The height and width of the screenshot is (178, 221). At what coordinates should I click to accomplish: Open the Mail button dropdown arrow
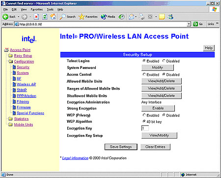[x=136, y=17]
